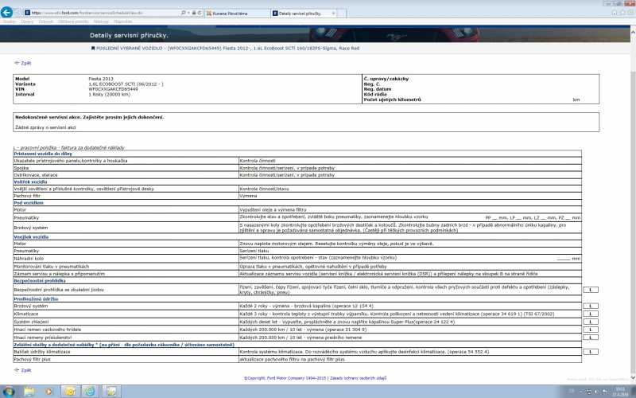Tick the Balíček údržby klimatizace box

[590, 352]
